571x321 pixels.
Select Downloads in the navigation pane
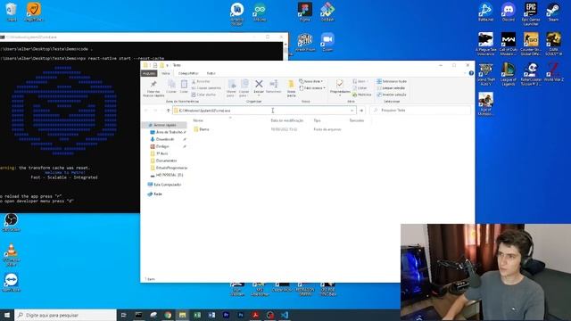pos(164,139)
